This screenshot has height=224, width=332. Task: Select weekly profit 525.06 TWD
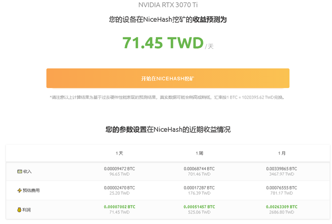(199, 212)
